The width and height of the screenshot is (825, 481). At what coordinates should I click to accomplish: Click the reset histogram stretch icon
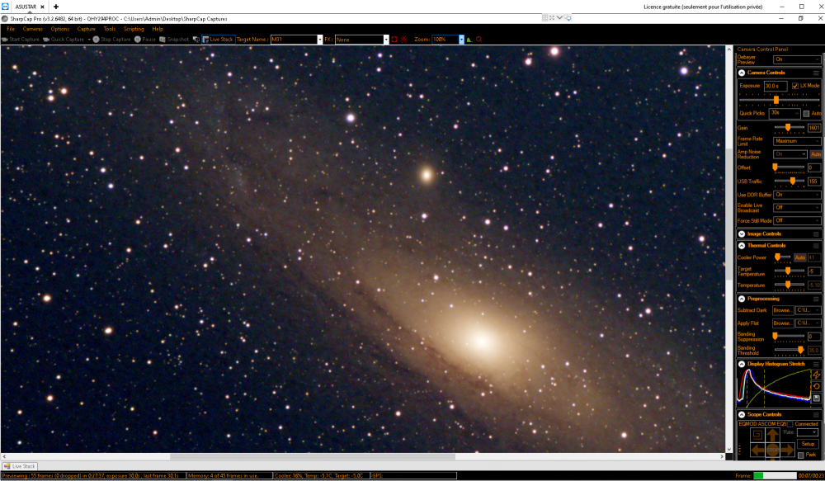(x=816, y=386)
